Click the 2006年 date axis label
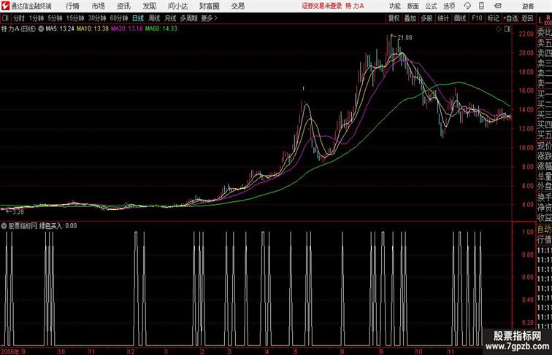Screen dimensions: 552x355 click(10, 351)
